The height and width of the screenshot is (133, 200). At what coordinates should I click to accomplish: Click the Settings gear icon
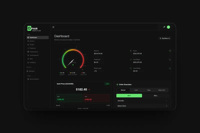pos(27,71)
